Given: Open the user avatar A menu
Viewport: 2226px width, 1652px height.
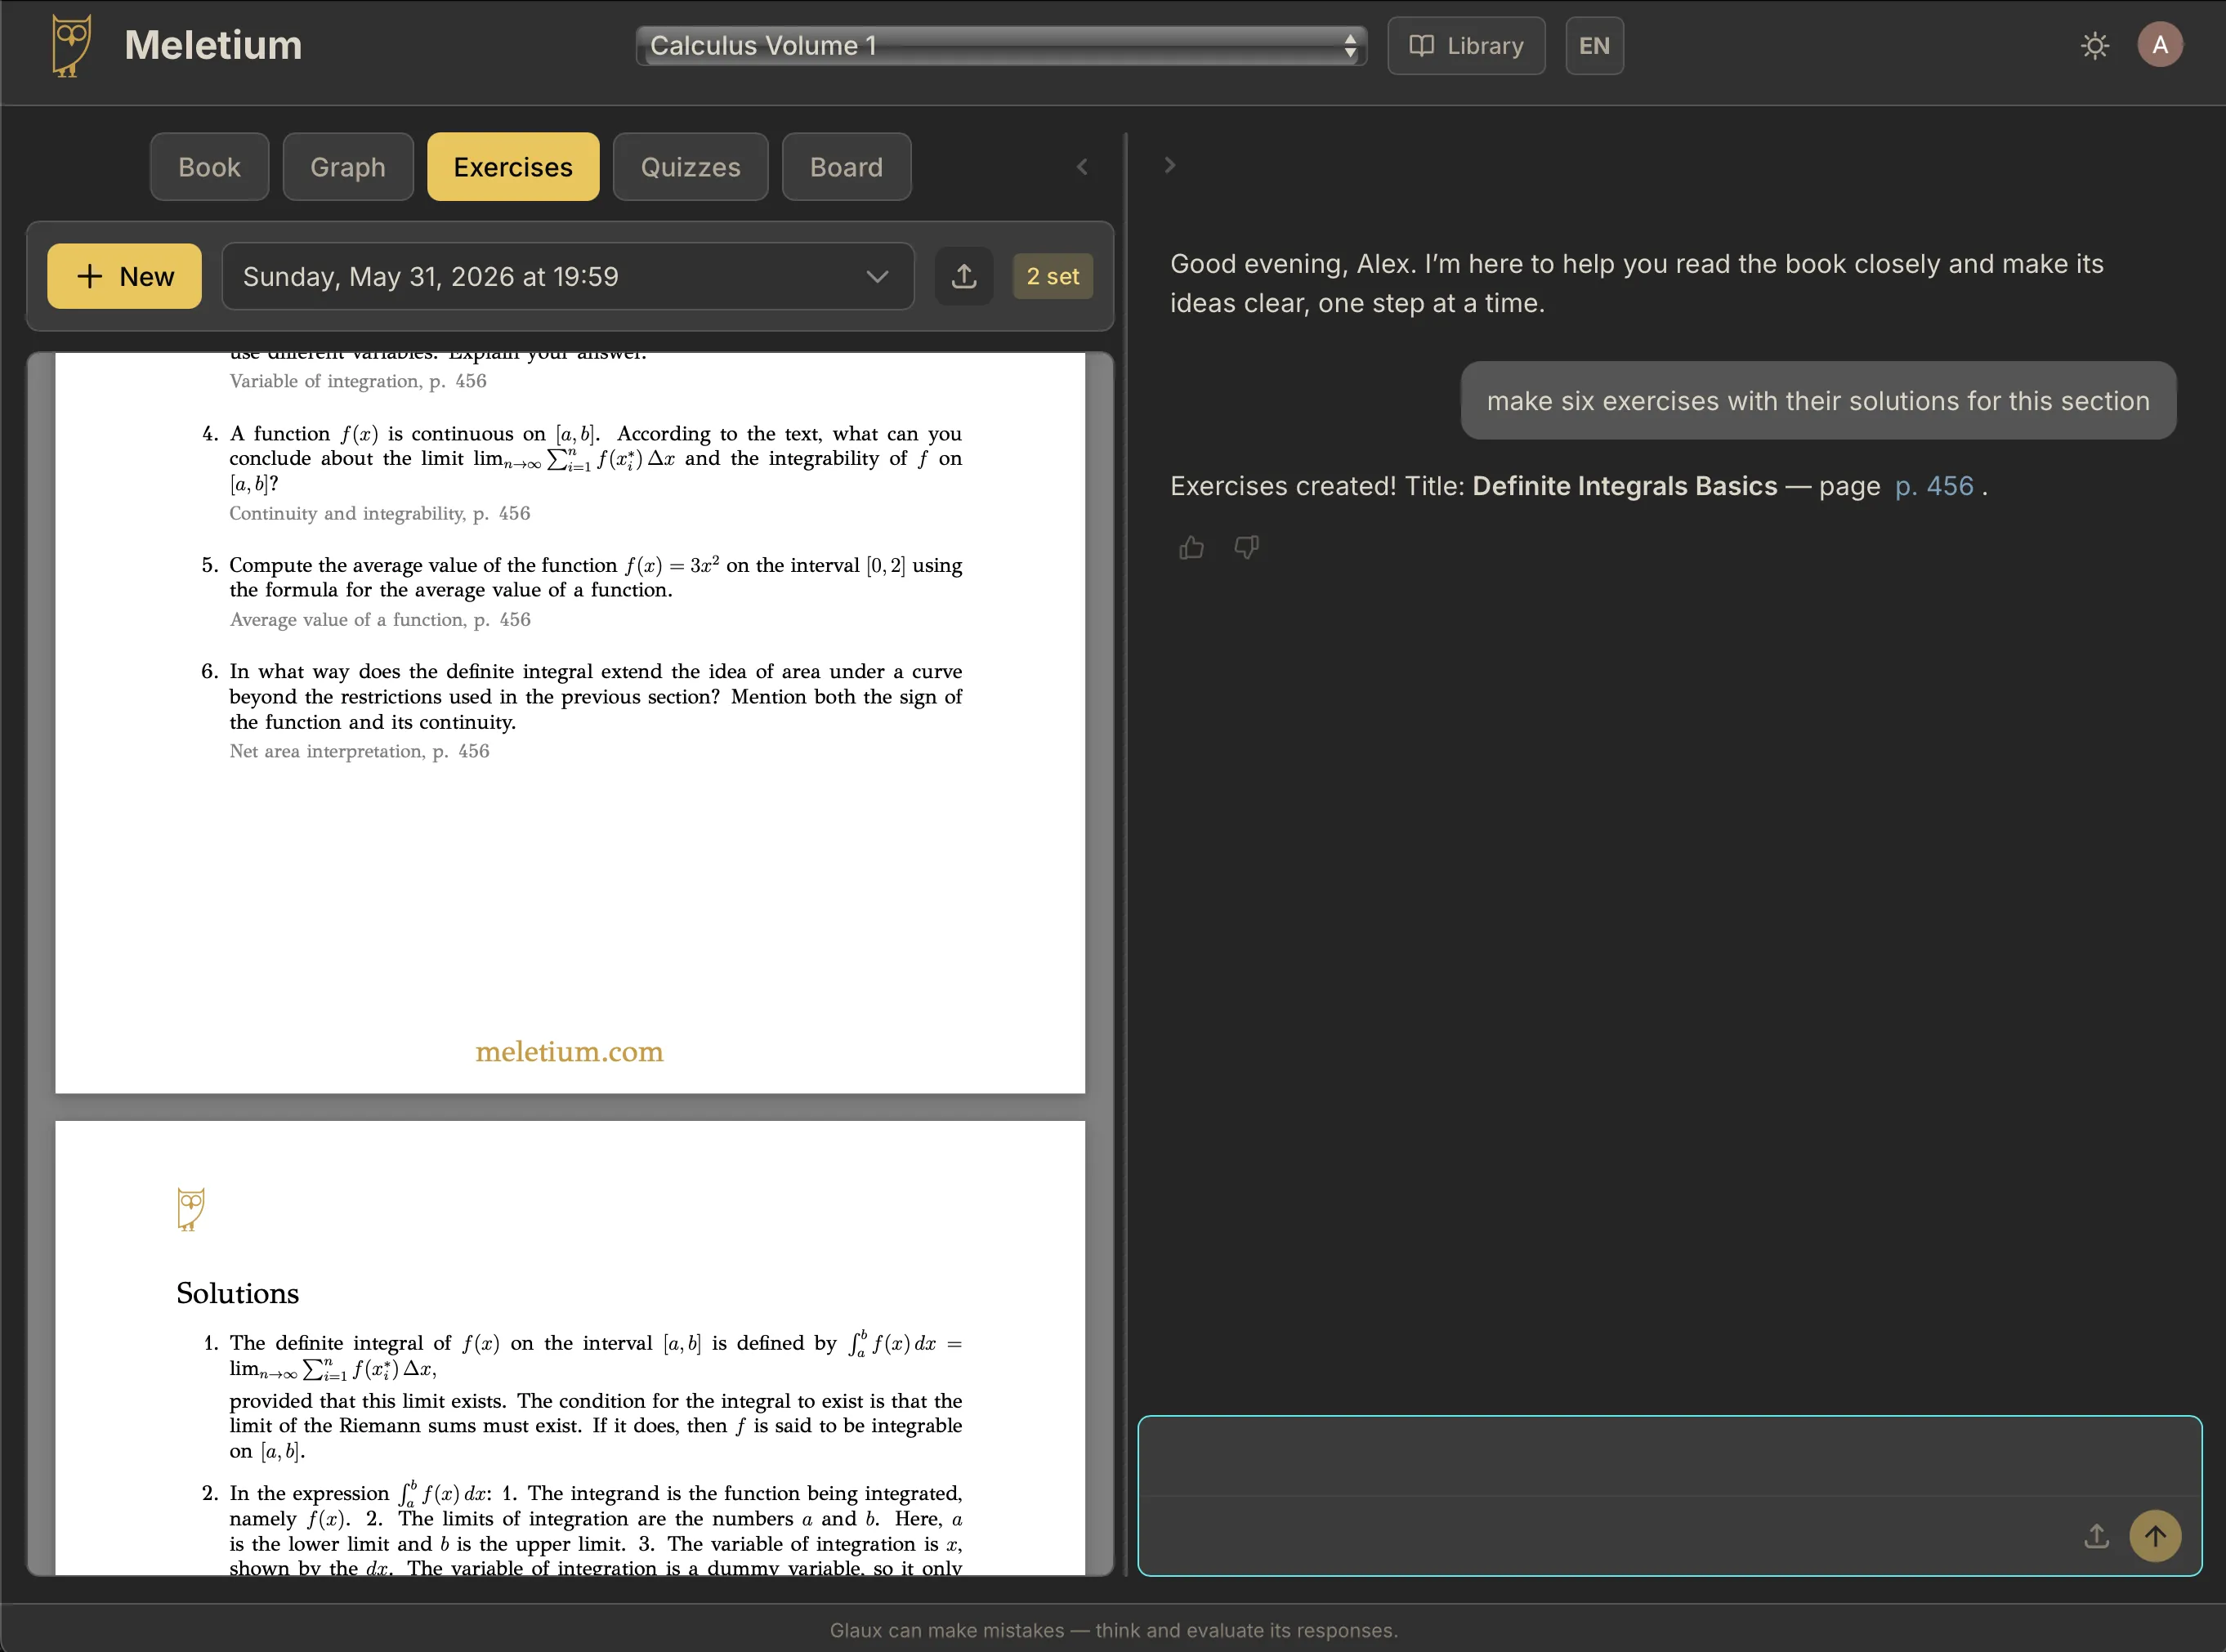Looking at the screenshot, I should coord(2160,45).
